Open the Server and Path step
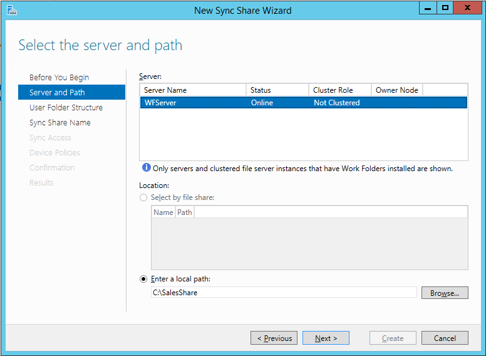The width and height of the screenshot is (486, 356). tap(57, 92)
